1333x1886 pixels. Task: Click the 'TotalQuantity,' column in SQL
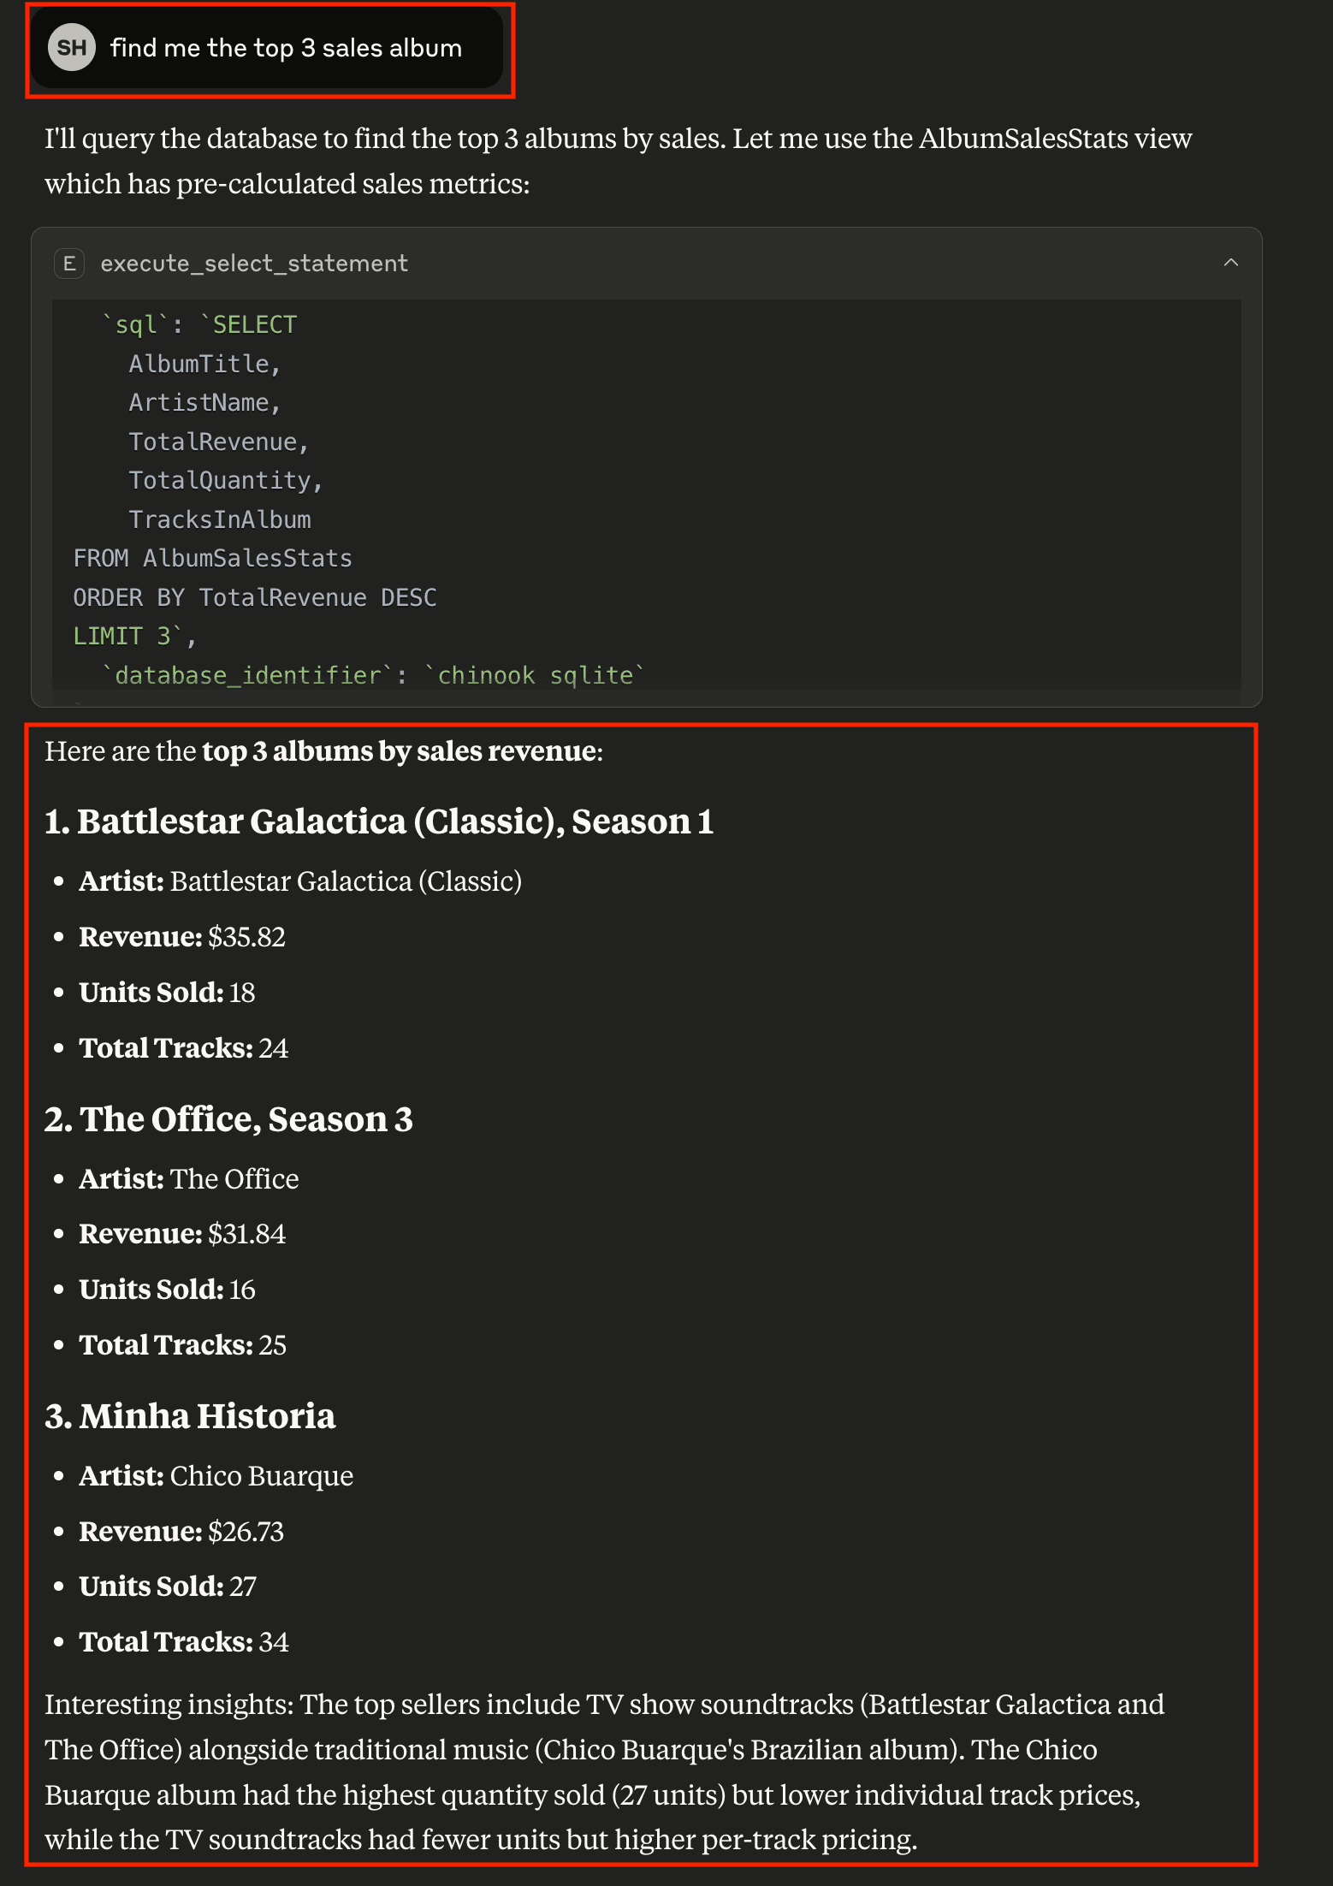click(x=226, y=480)
